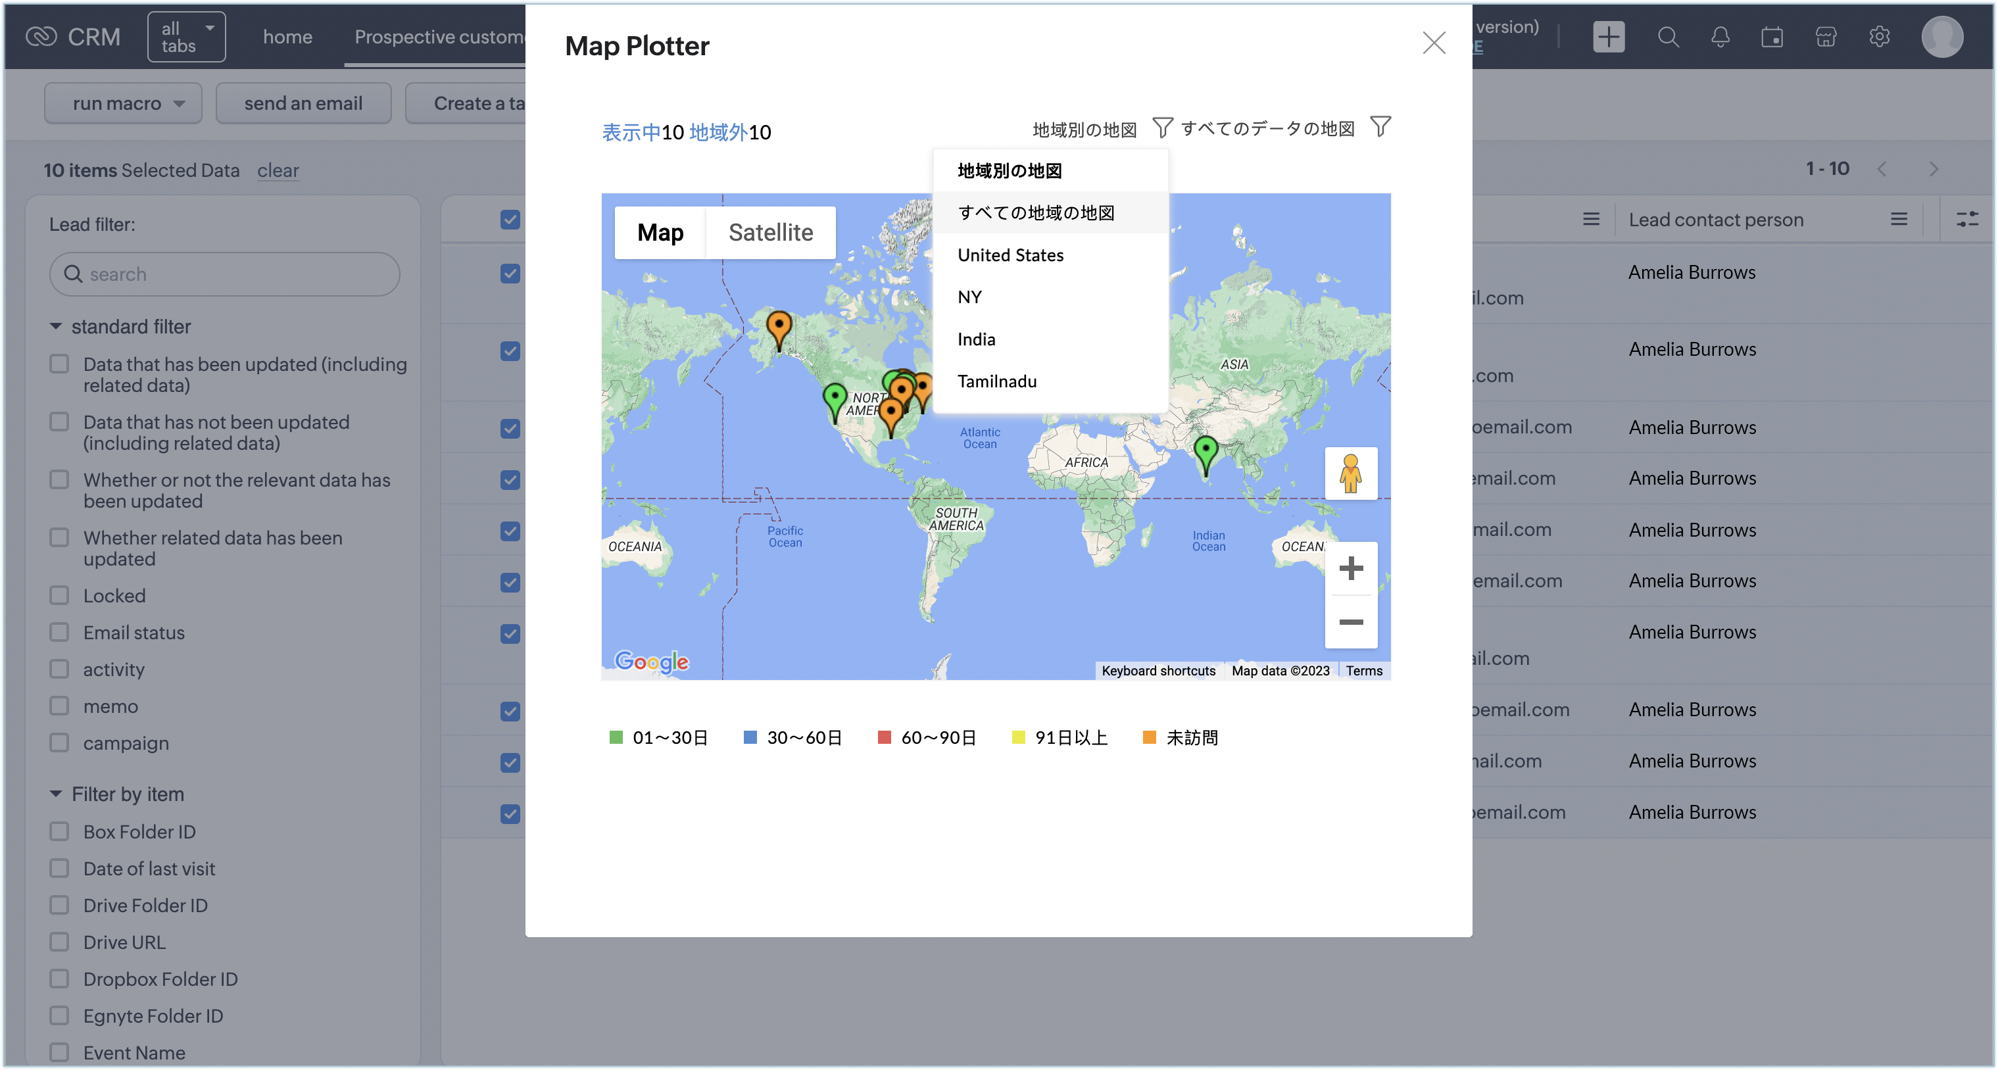The width and height of the screenshot is (1998, 1070).
Task: Open the すべてのデータの地図 dropdown label
Action: (x=1267, y=129)
